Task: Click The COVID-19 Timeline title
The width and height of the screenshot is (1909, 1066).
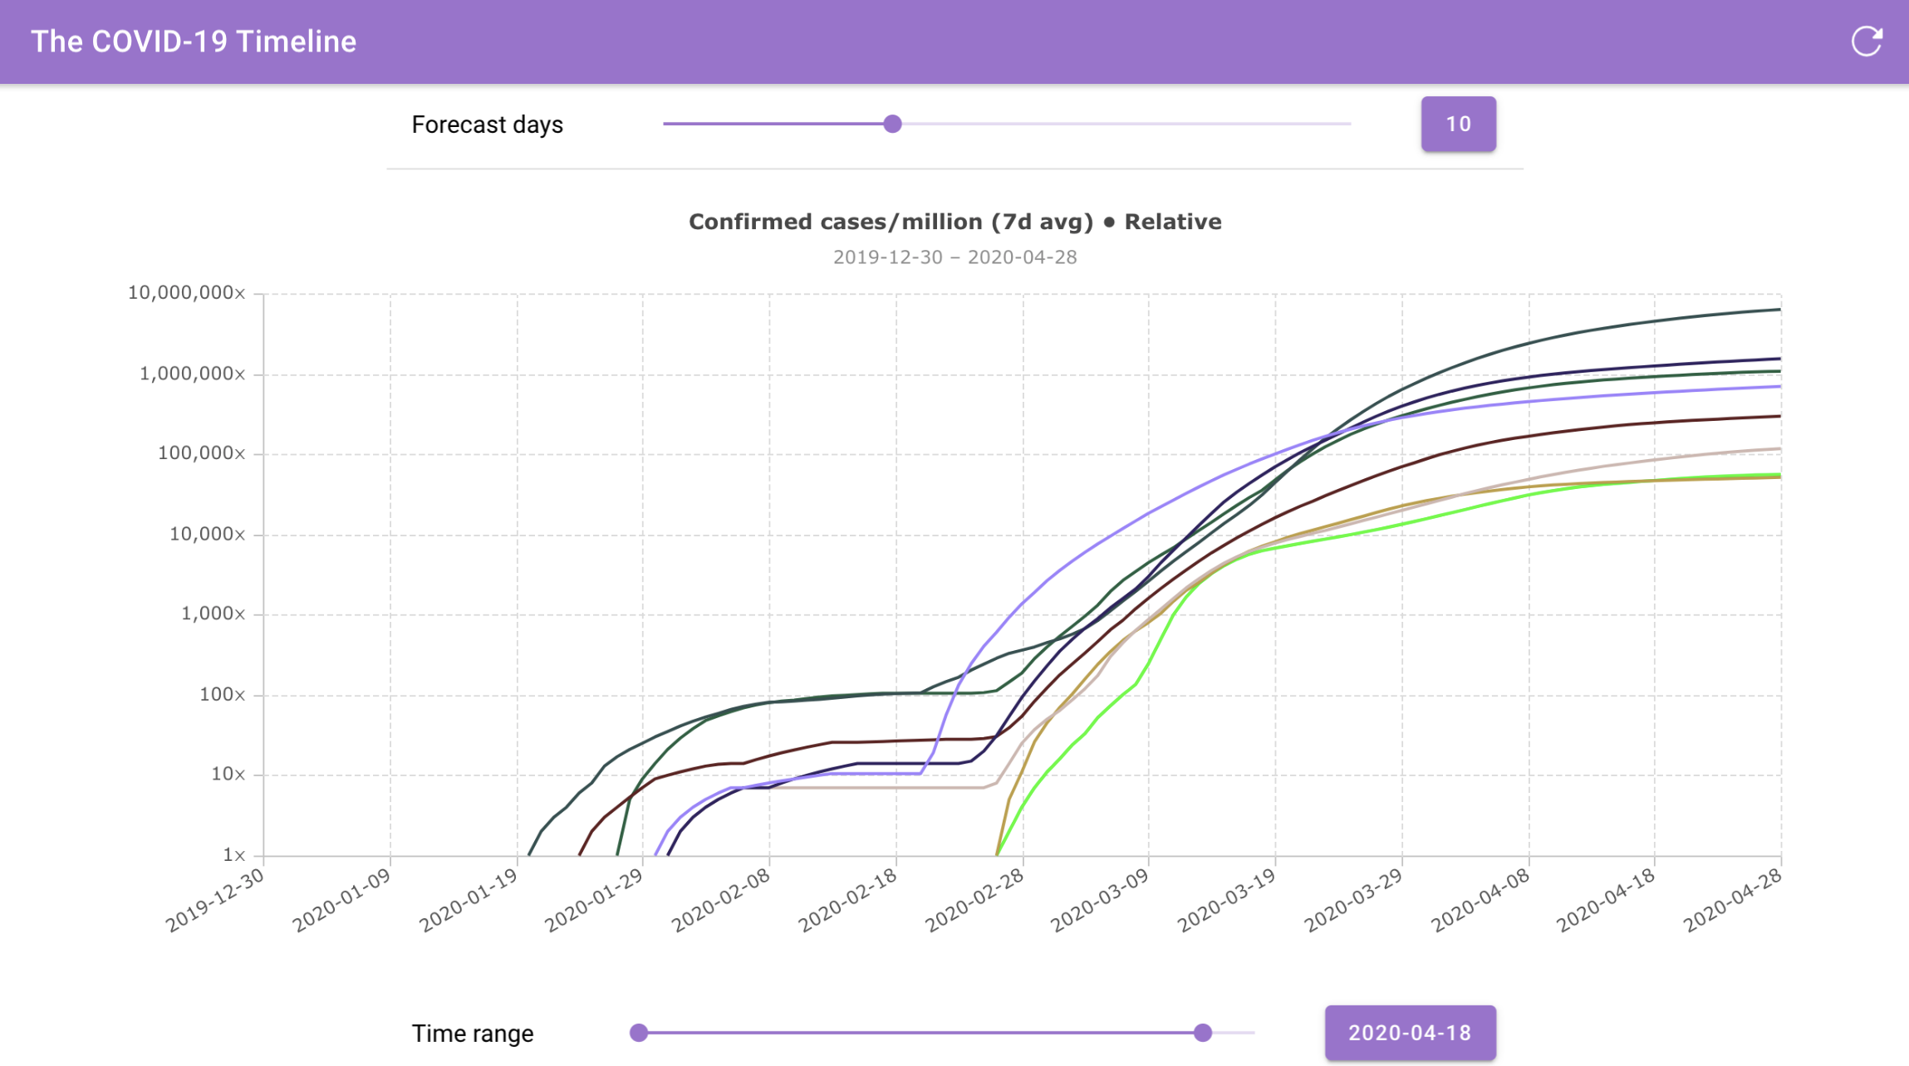Action: [x=194, y=42]
